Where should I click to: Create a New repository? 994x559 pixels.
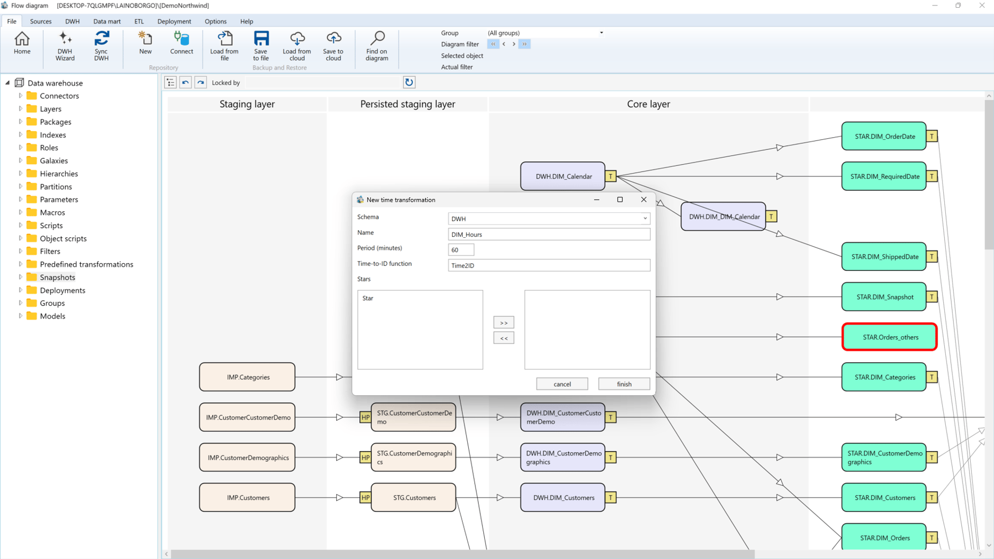pos(145,44)
